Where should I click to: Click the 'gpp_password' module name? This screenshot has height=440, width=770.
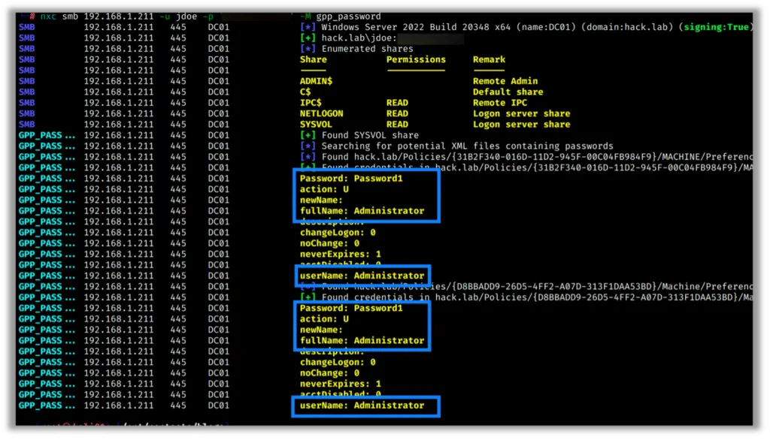click(x=348, y=17)
